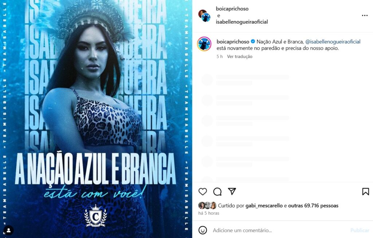The image size is (373, 238).
Task: Click the há 5 horas timestamp
Action: click(x=209, y=213)
